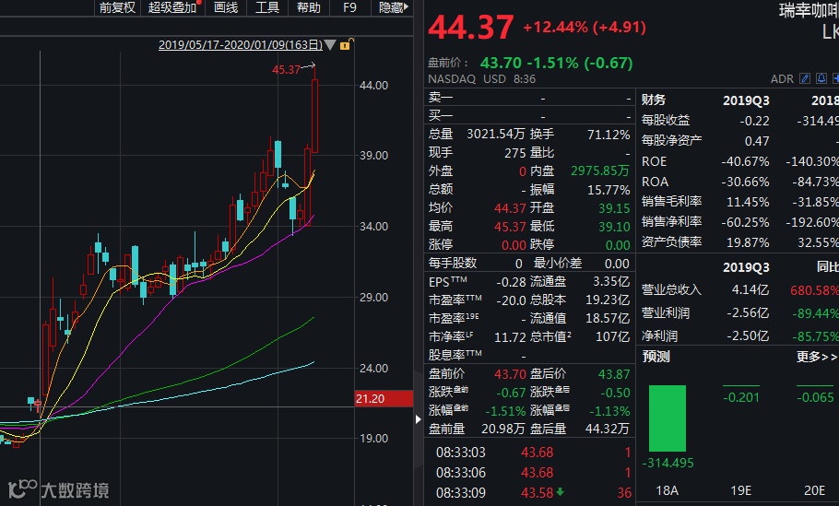Viewport: 839px width, 506px height.
Task: Click the 买一 bid row
Action: (x=530, y=115)
